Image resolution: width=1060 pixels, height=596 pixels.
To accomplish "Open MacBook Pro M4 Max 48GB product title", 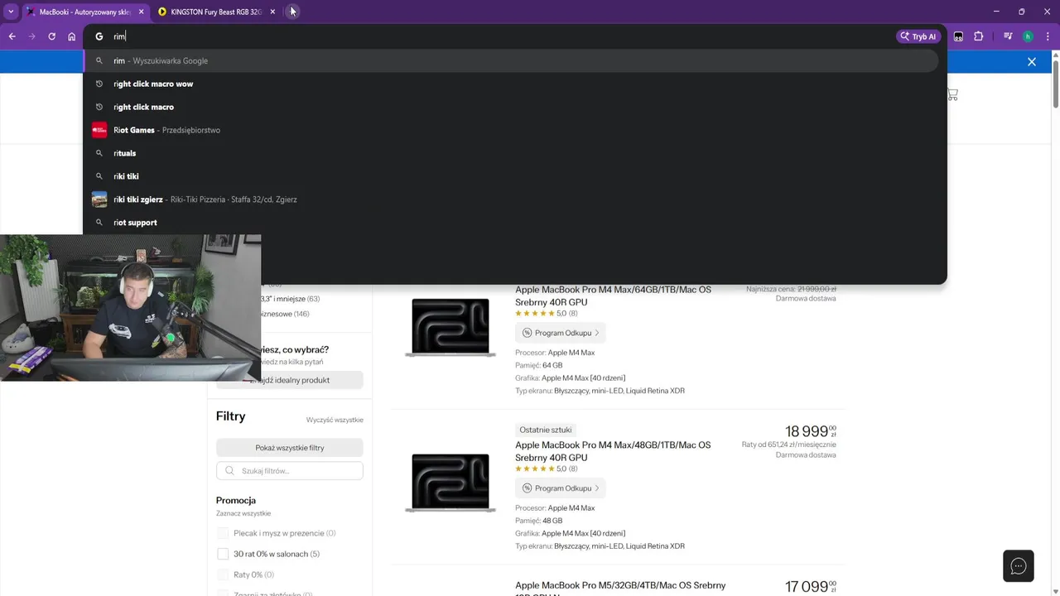I will coord(613,451).
